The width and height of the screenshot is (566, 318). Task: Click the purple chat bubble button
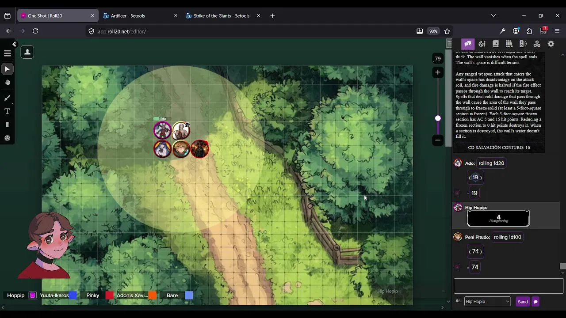click(535, 302)
